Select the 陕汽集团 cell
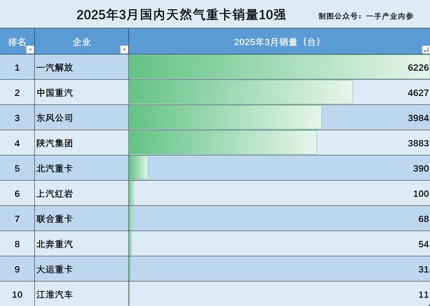This screenshot has width=430, height=306. pos(81,143)
